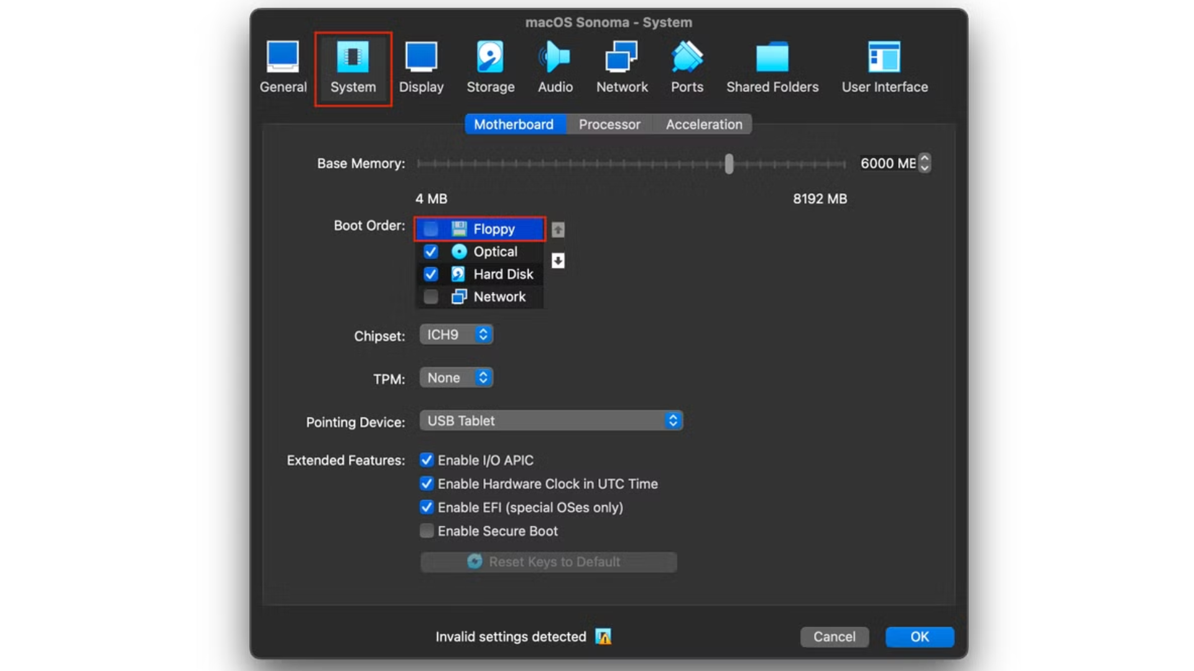This screenshot has width=1194, height=671.
Task: Toggle Enable EFI (special OSes only)
Action: 427,507
